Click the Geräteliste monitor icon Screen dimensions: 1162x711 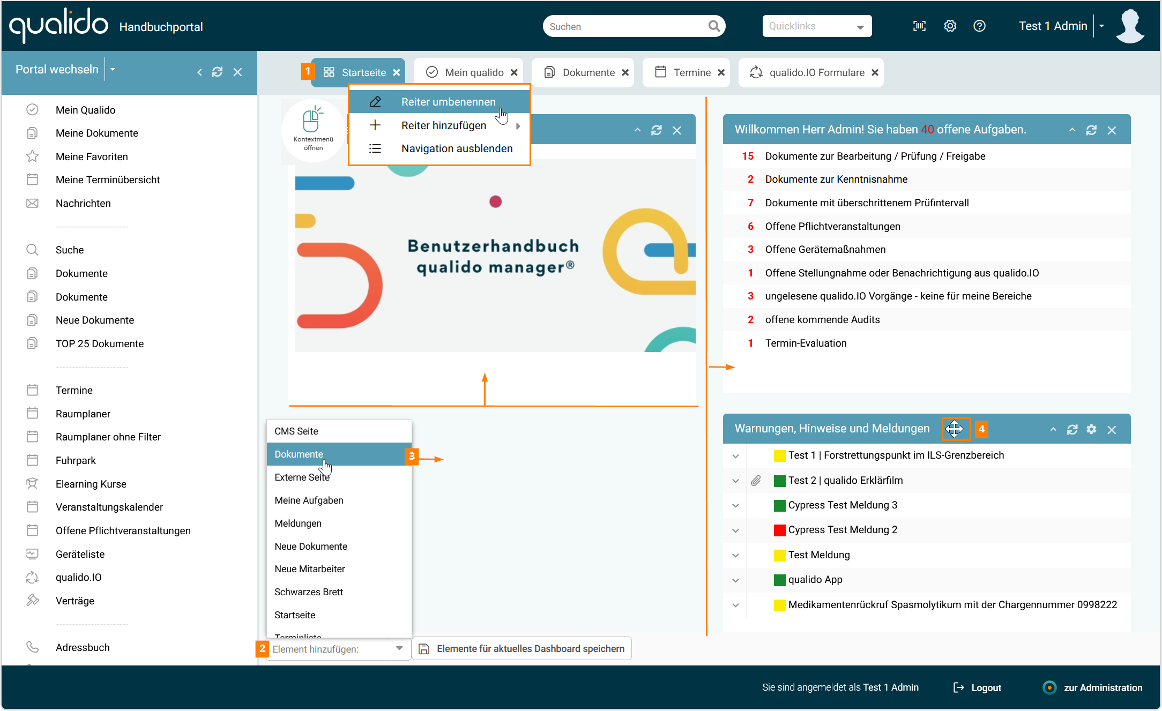point(32,554)
